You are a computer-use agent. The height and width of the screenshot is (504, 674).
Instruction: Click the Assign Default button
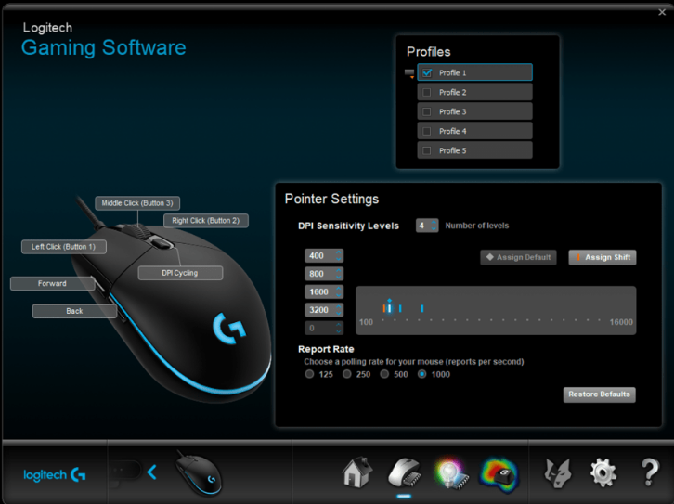518,257
